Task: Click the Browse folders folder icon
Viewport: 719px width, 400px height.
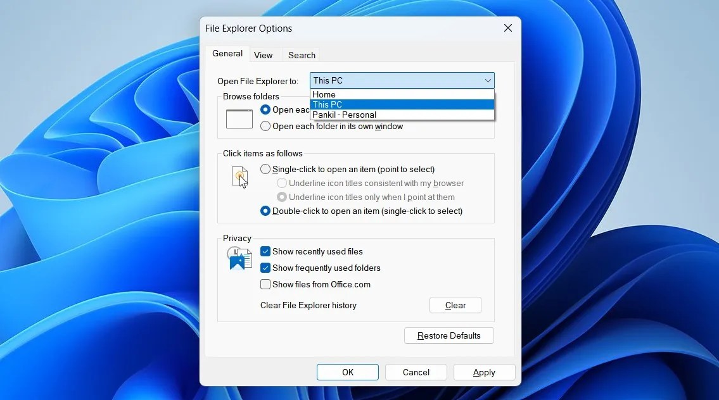Action: pyautogui.click(x=239, y=118)
